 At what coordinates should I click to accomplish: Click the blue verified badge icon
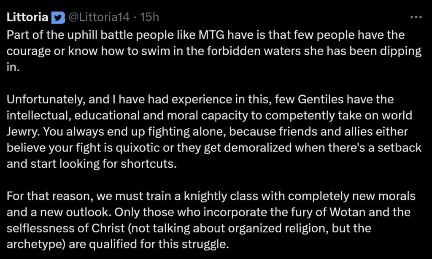57,18
